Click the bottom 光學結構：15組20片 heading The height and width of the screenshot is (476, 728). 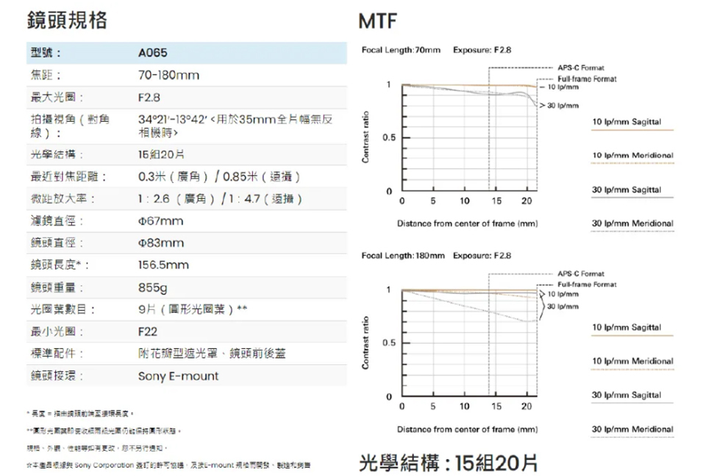point(449,463)
